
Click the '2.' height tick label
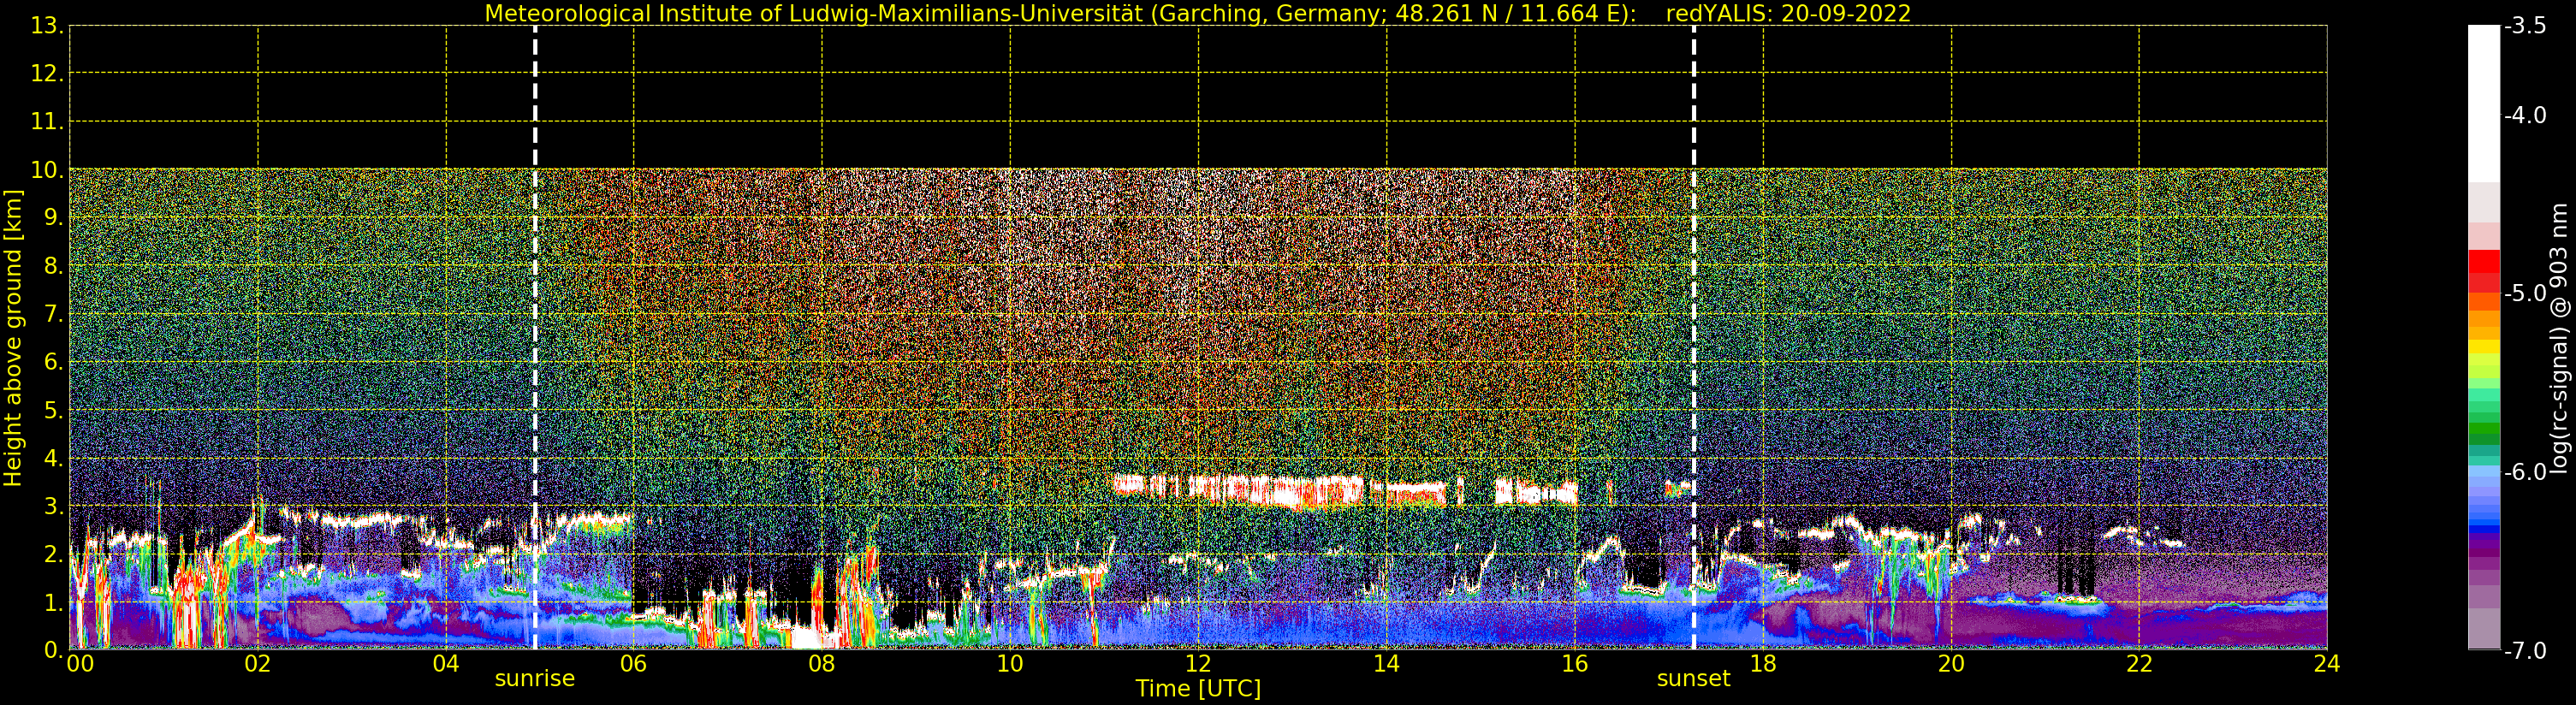(x=54, y=554)
